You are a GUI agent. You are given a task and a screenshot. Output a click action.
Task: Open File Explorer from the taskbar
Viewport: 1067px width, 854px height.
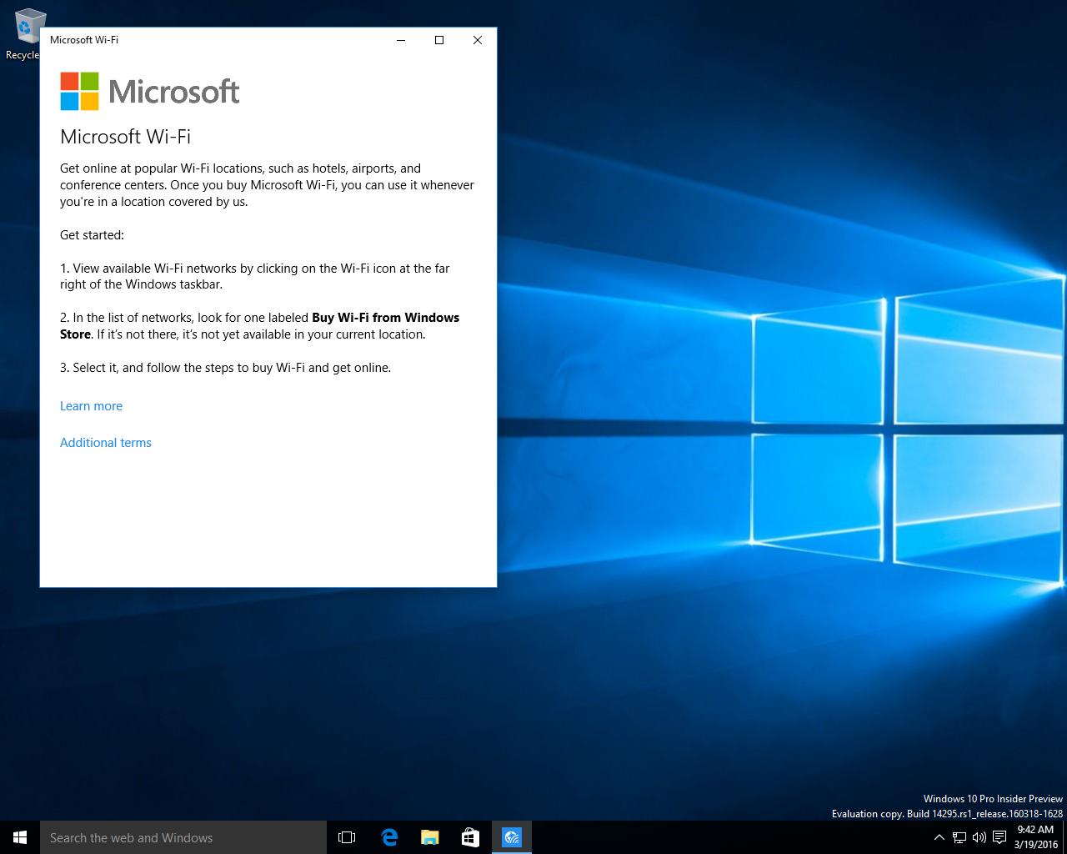click(x=429, y=837)
